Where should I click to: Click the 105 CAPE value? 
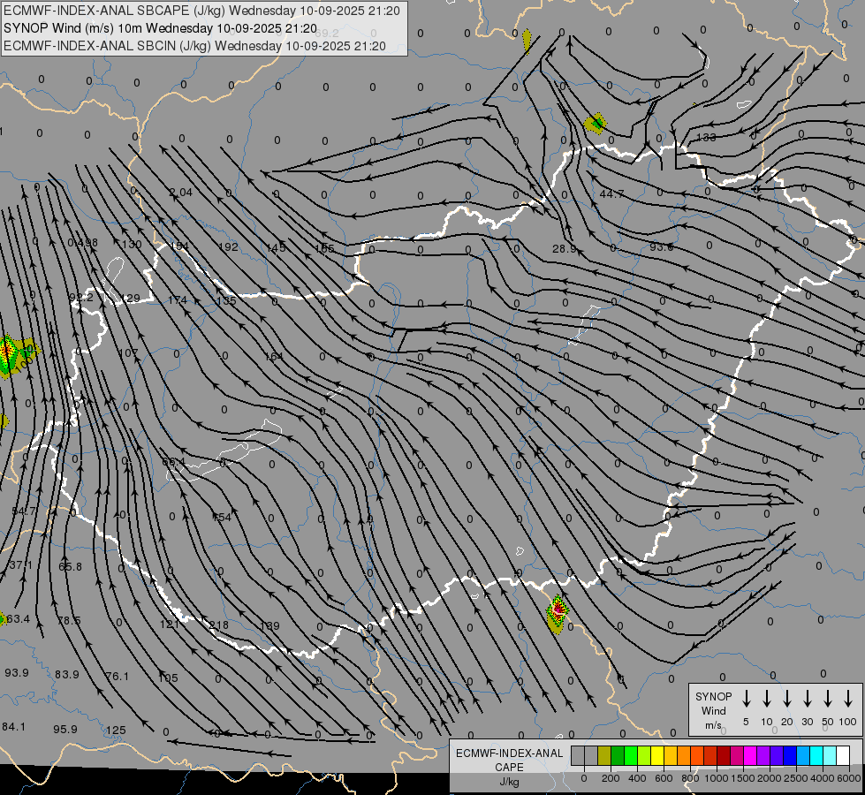coord(168,678)
